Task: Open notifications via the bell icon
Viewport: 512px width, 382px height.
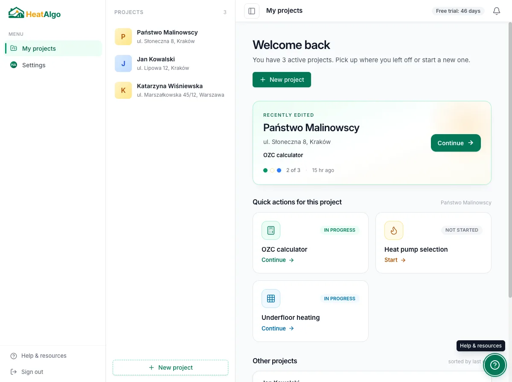Action: 497,11
